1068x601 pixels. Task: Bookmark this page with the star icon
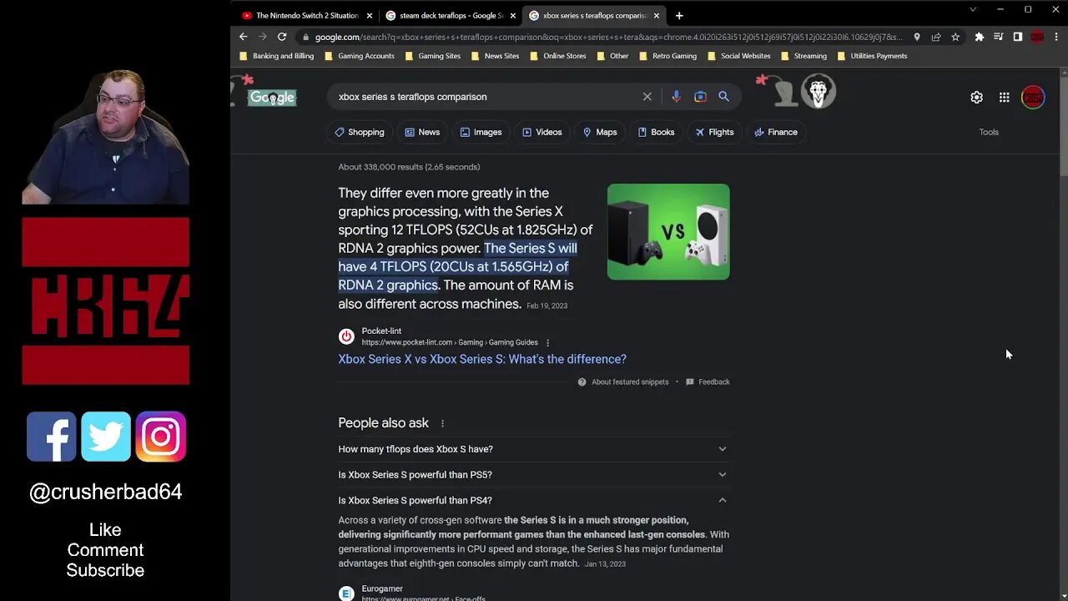click(x=955, y=37)
